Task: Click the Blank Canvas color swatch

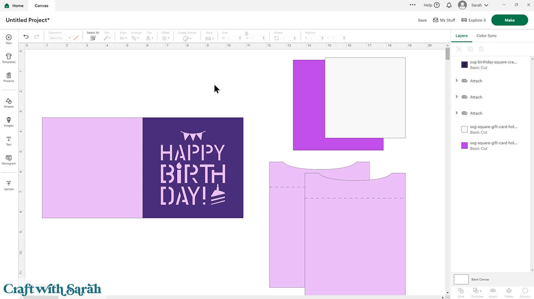Action: 461,279
